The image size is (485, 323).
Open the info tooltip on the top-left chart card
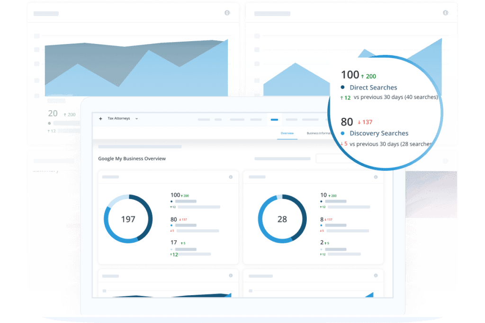[227, 13]
